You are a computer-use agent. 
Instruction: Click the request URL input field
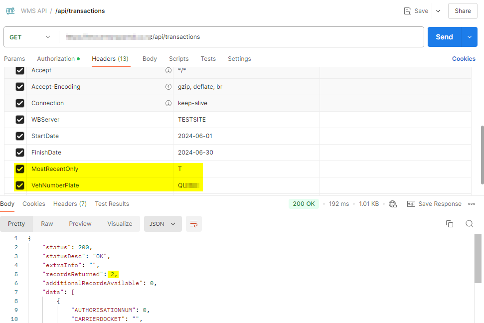click(241, 37)
